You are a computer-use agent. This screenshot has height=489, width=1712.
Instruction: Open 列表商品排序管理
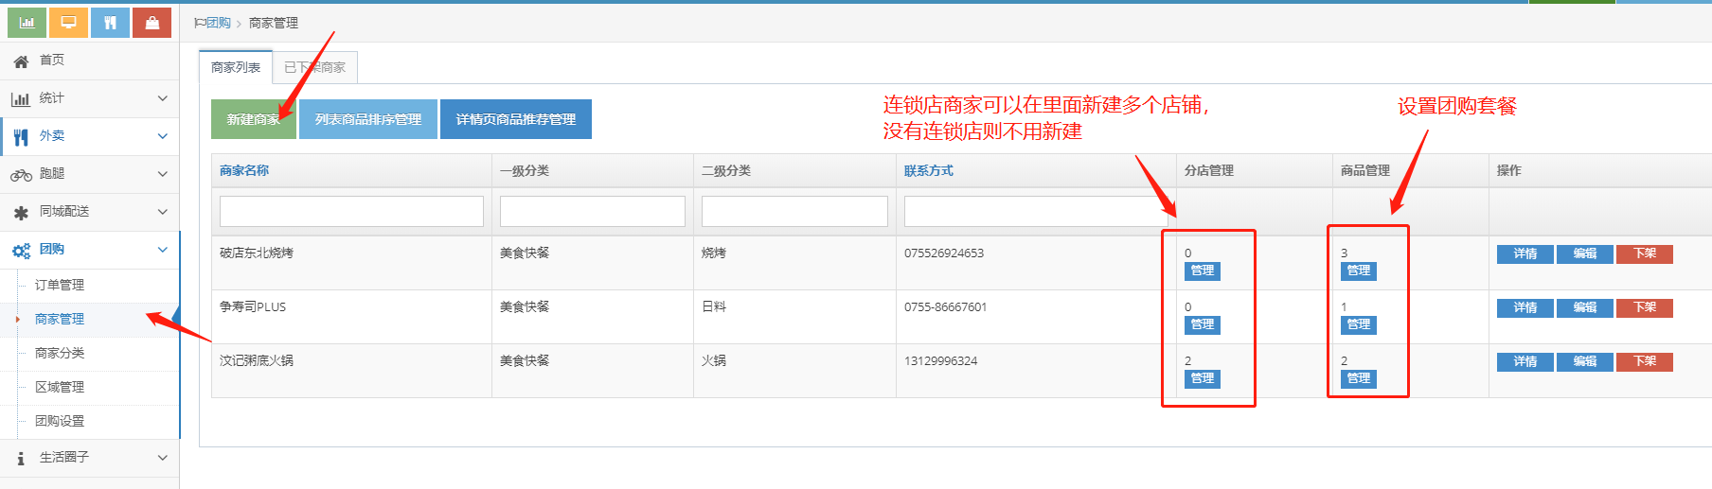[367, 119]
